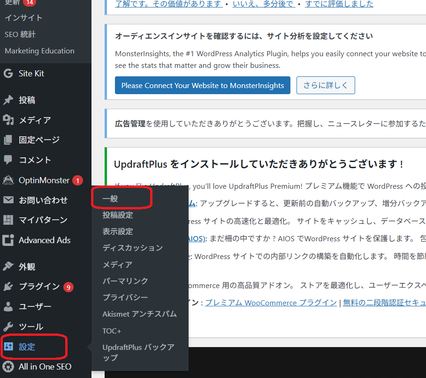The image size is (426, 378).
Task: Click the plug icon beside プラグイン
Action: 8,286
